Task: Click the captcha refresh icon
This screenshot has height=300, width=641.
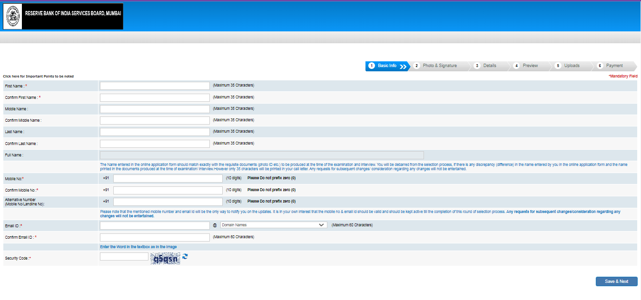Action: tap(185, 257)
